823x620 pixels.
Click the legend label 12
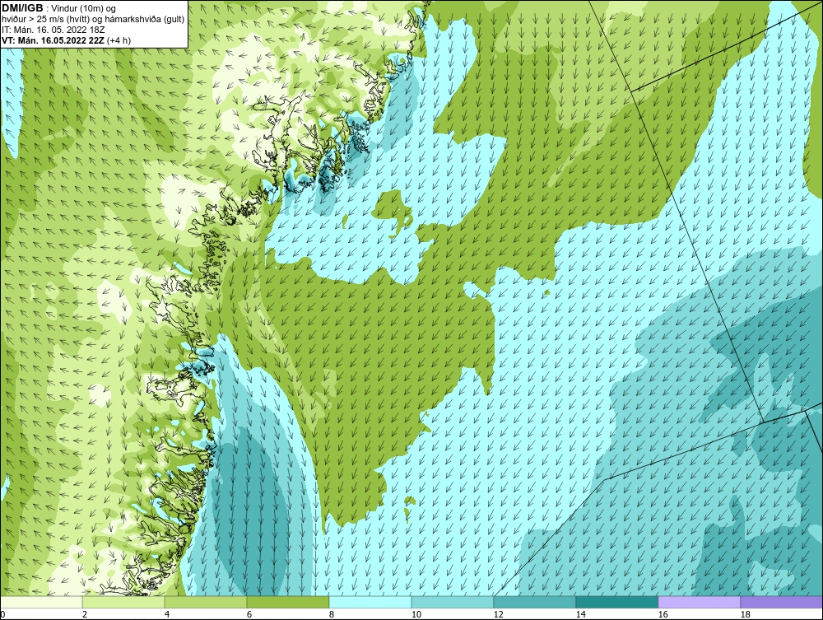pos(498,614)
